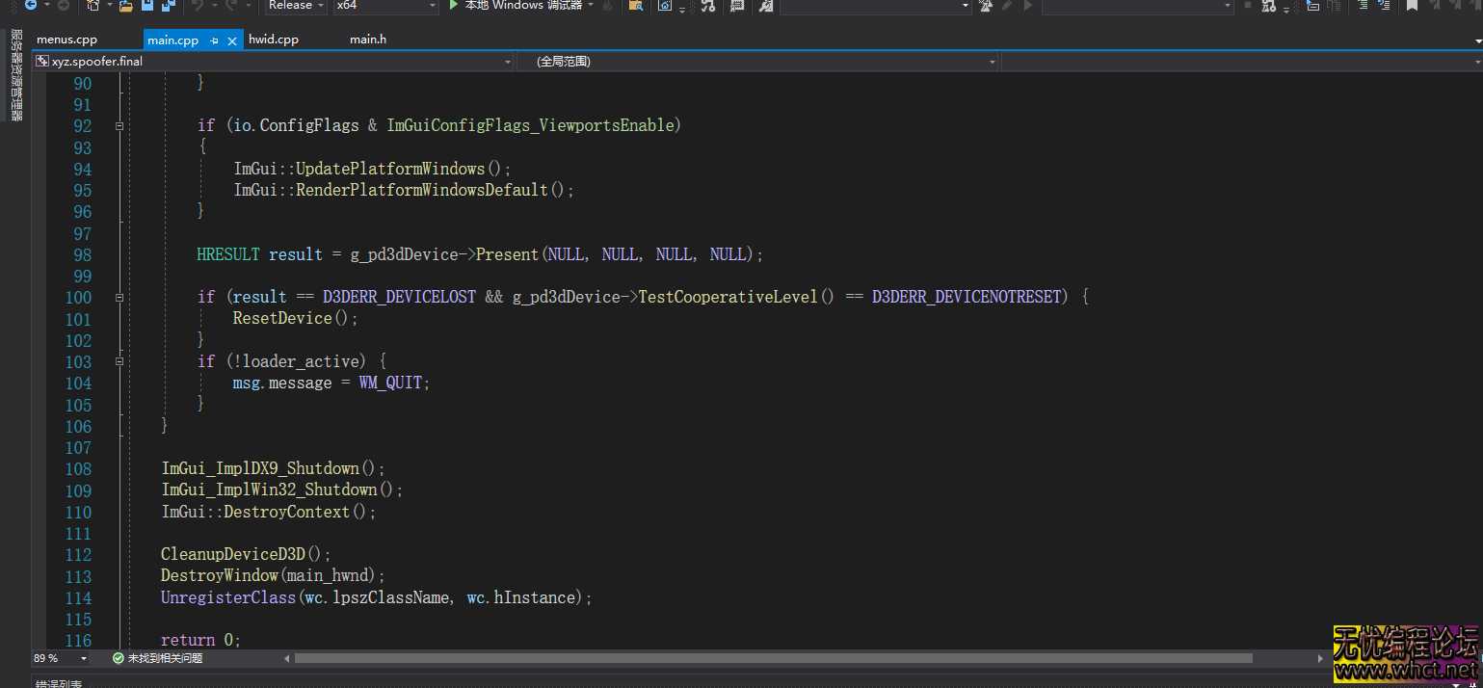Collapse the if block at line 92

(119, 126)
